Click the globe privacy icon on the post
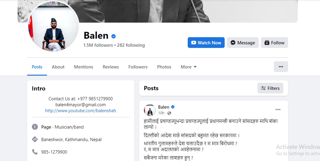Screen dimensions: 320x161 [169, 113]
